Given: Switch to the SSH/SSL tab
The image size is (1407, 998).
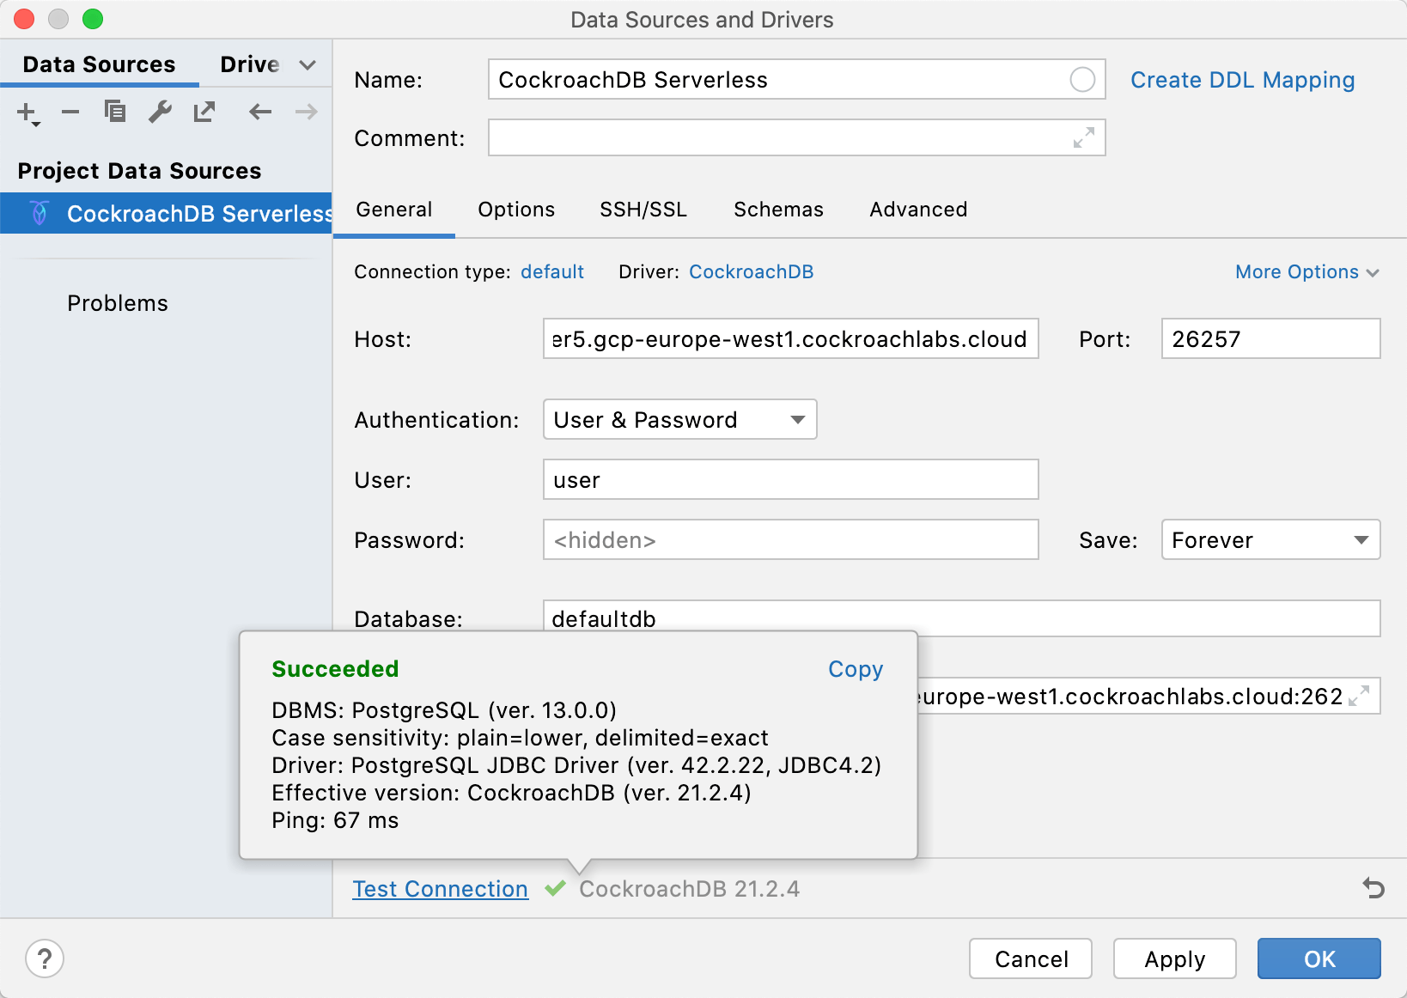Looking at the screenshot, I should [643, 209].
